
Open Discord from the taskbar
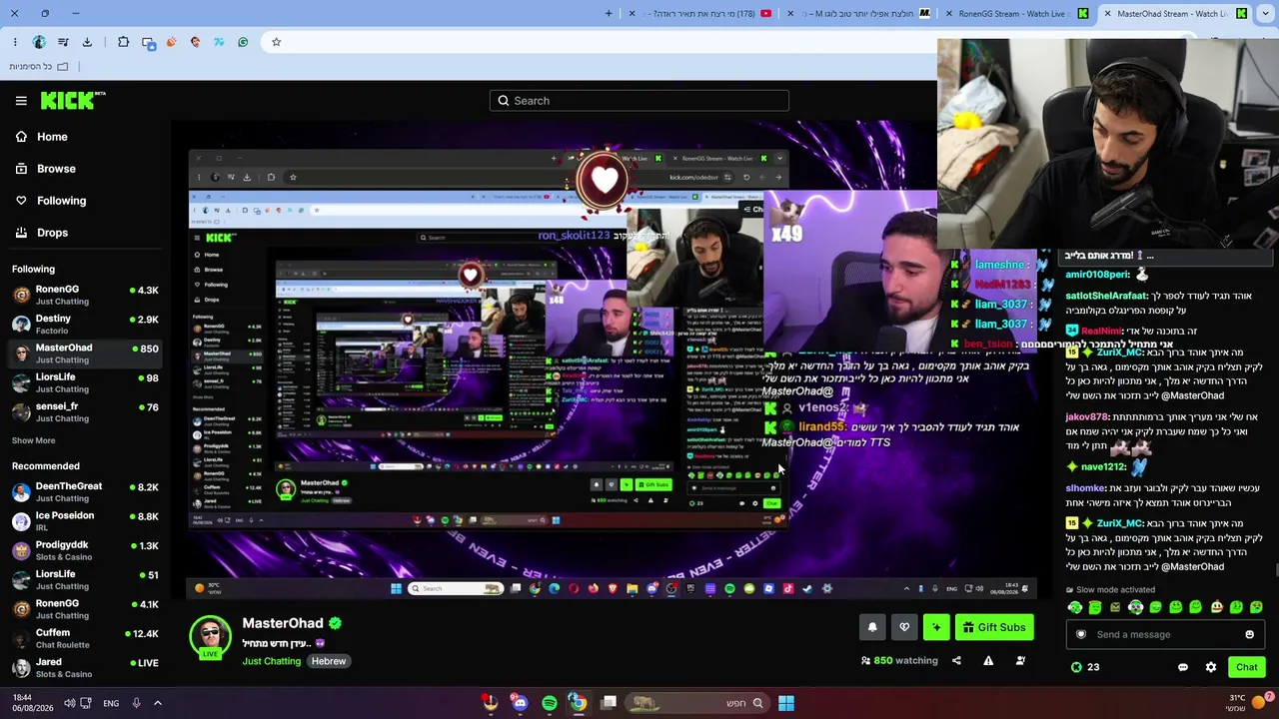click(x=520, y=703)
